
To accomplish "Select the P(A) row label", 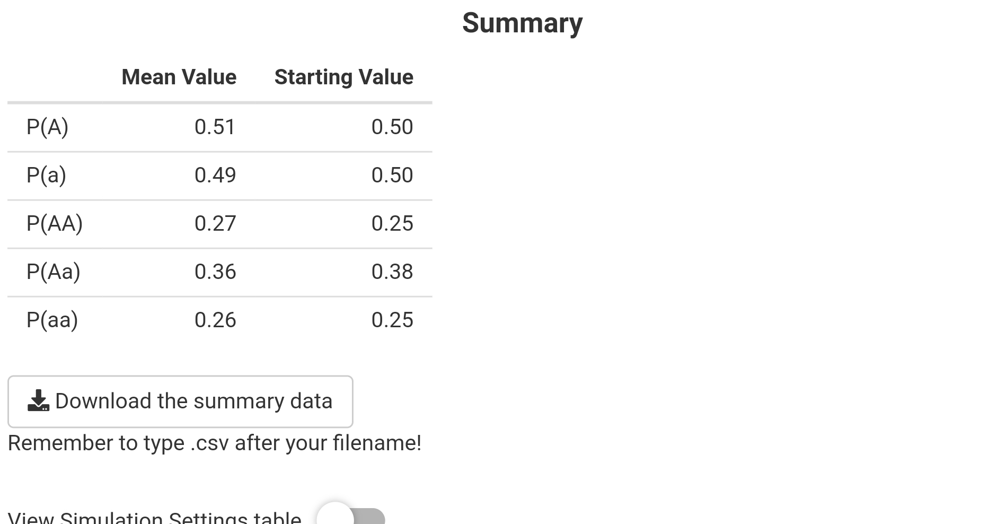I will 47,127.
